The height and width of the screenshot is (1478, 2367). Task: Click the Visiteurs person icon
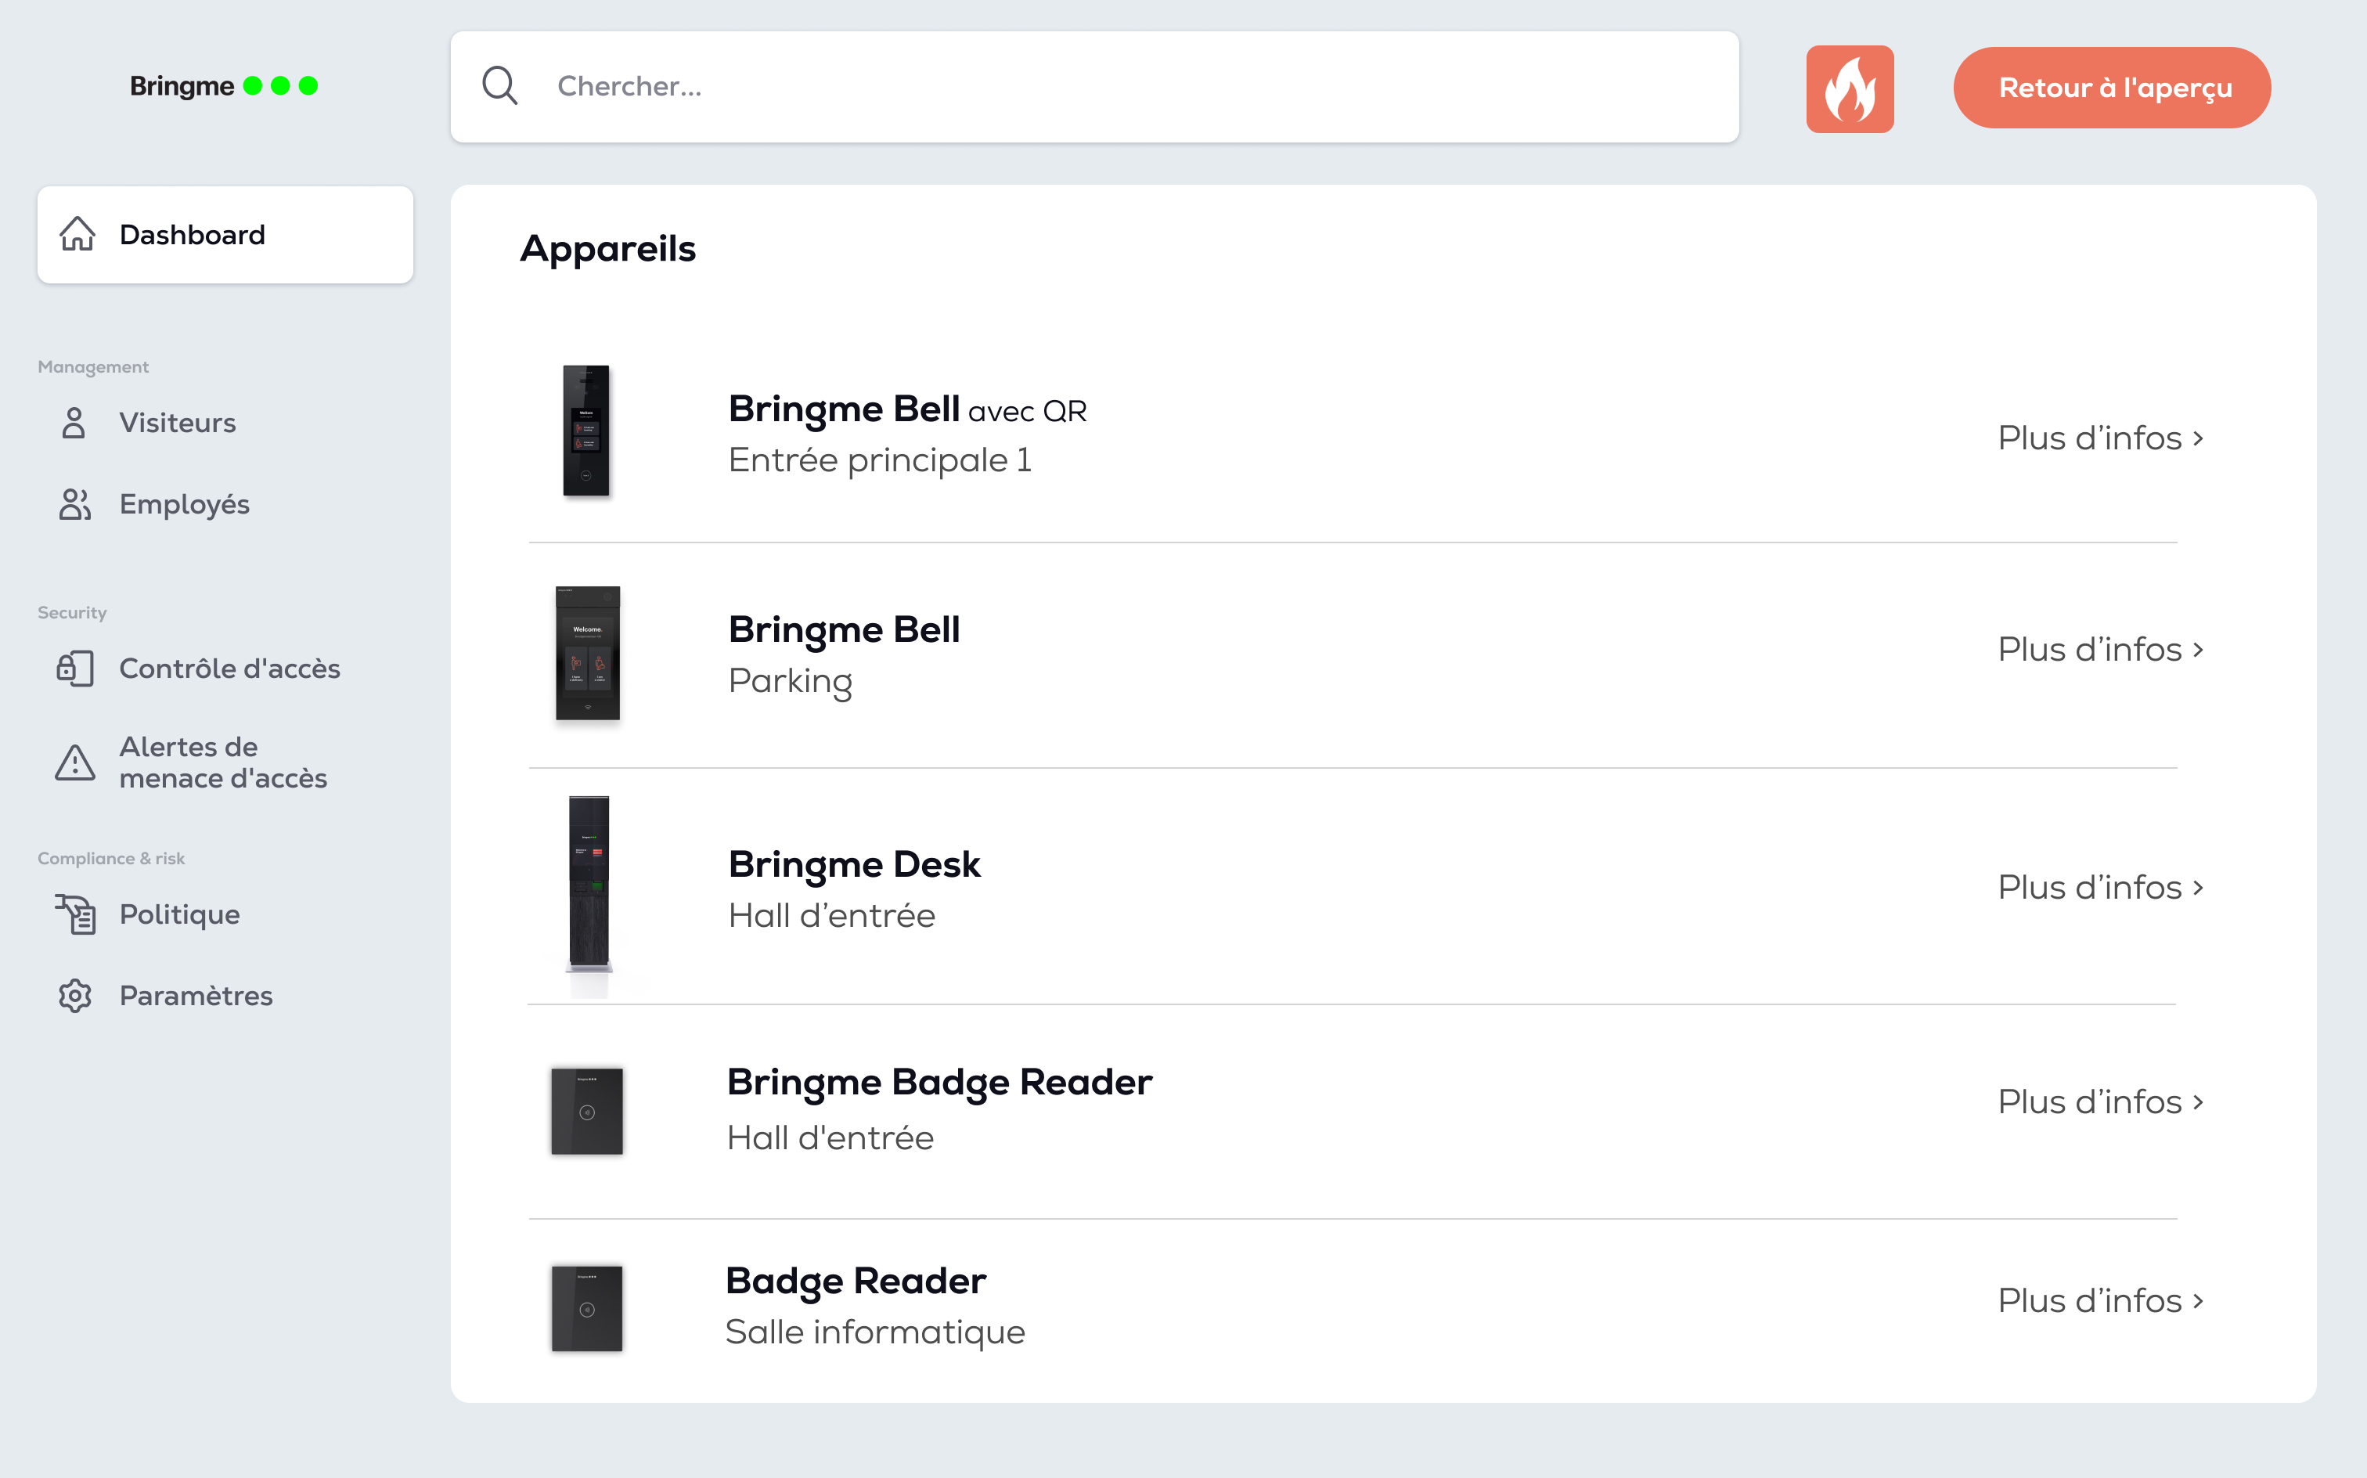74,422
